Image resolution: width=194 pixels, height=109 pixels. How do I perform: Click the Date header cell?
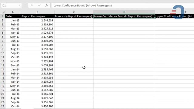pos(12,16)
